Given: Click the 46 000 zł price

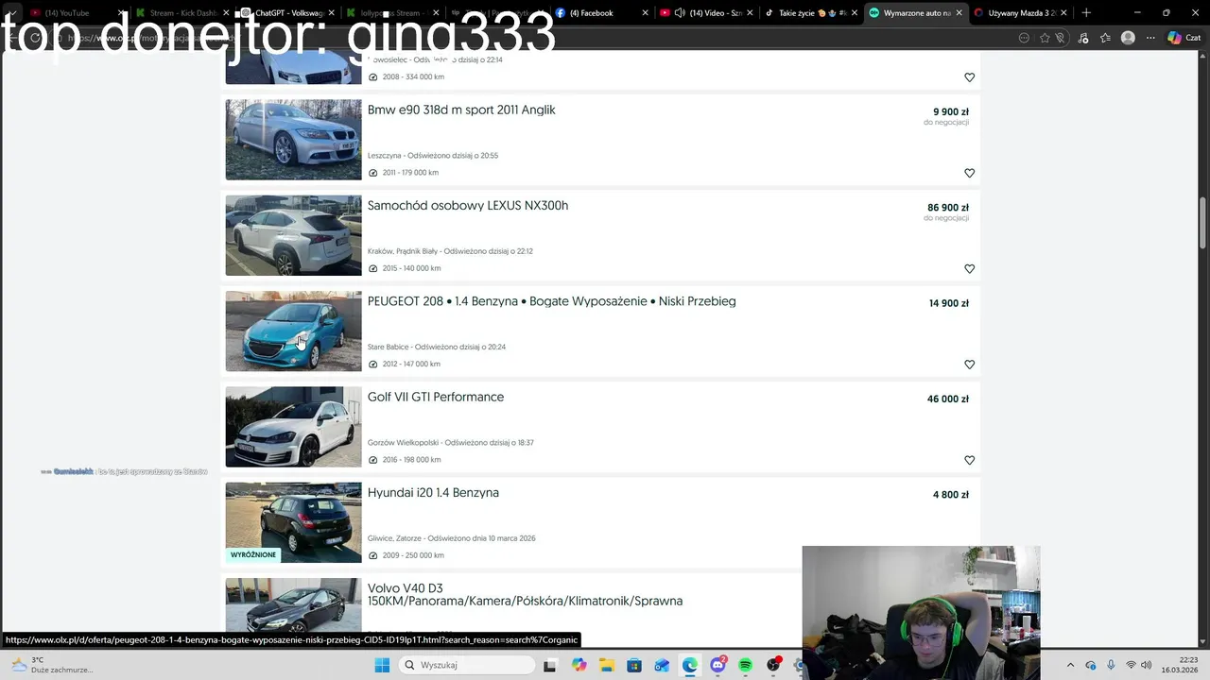Looking at the screenshot, I should point(947,399).
